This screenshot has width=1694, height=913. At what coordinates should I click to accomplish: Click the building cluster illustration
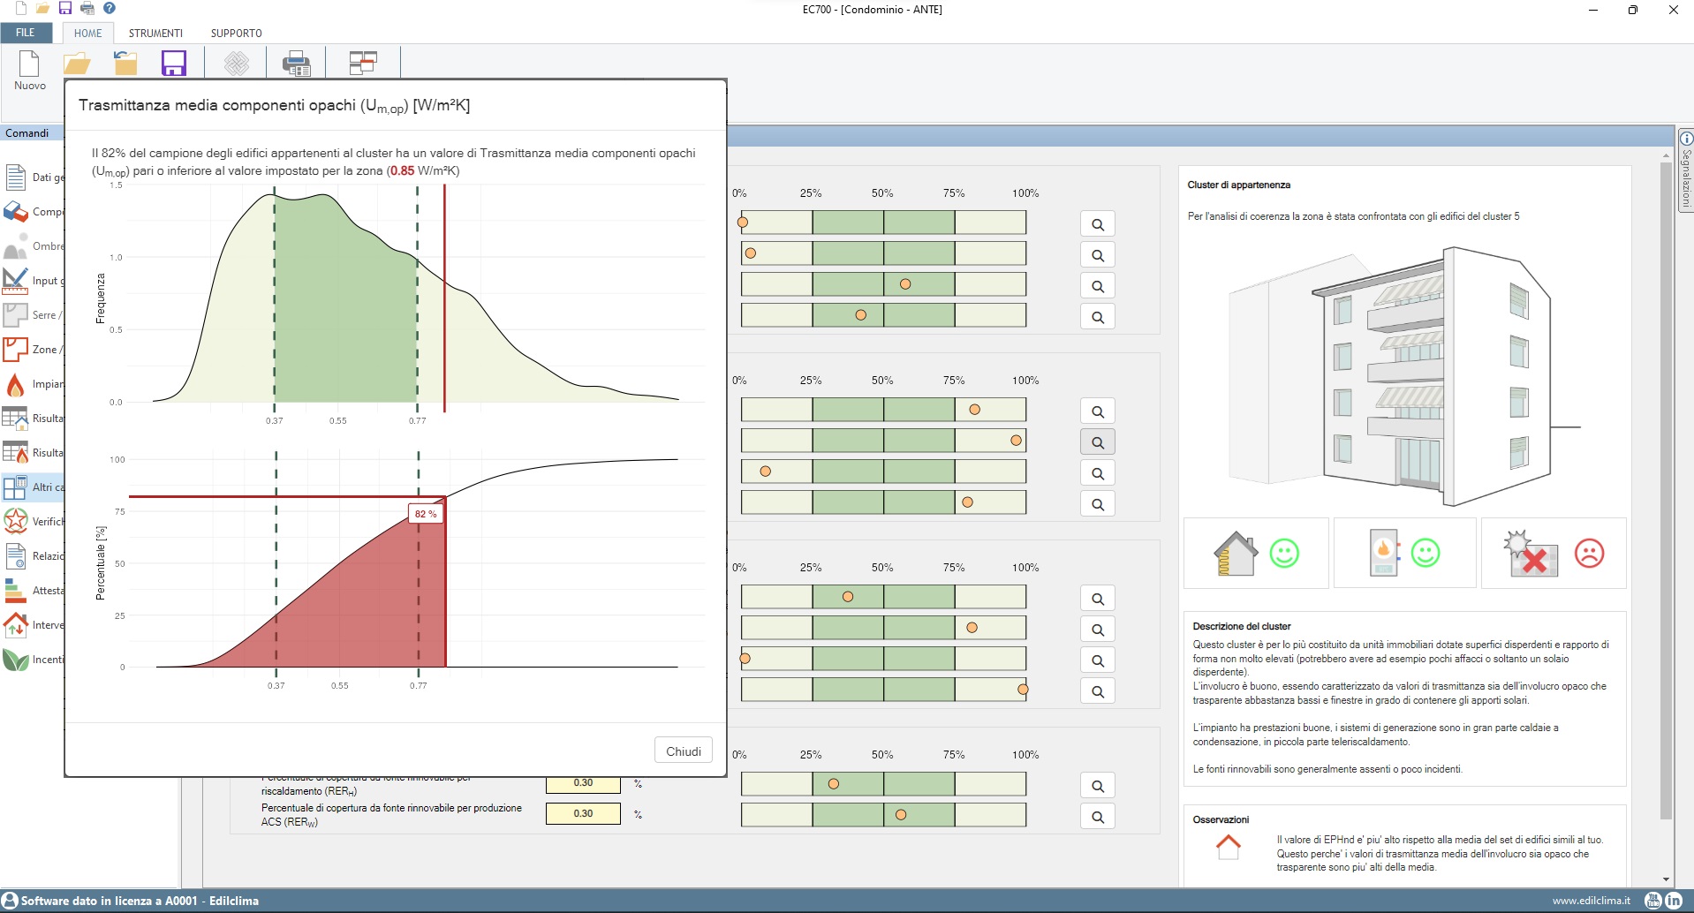click(1404, 375)
